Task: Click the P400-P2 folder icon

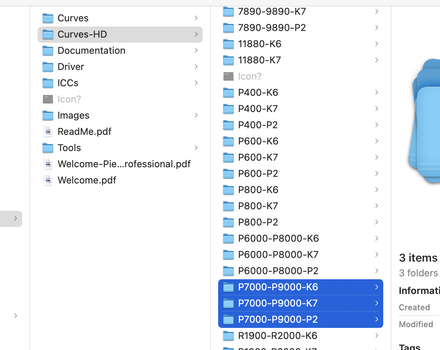Action: click(228, 125)
